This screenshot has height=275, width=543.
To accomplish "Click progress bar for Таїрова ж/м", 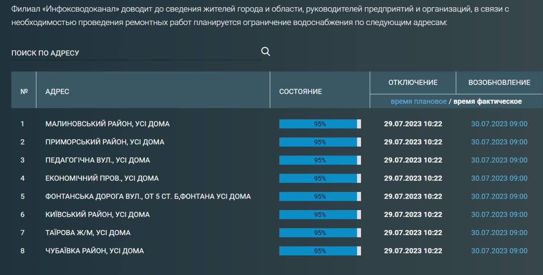I will pyautogui.click(x=320, y=233).
